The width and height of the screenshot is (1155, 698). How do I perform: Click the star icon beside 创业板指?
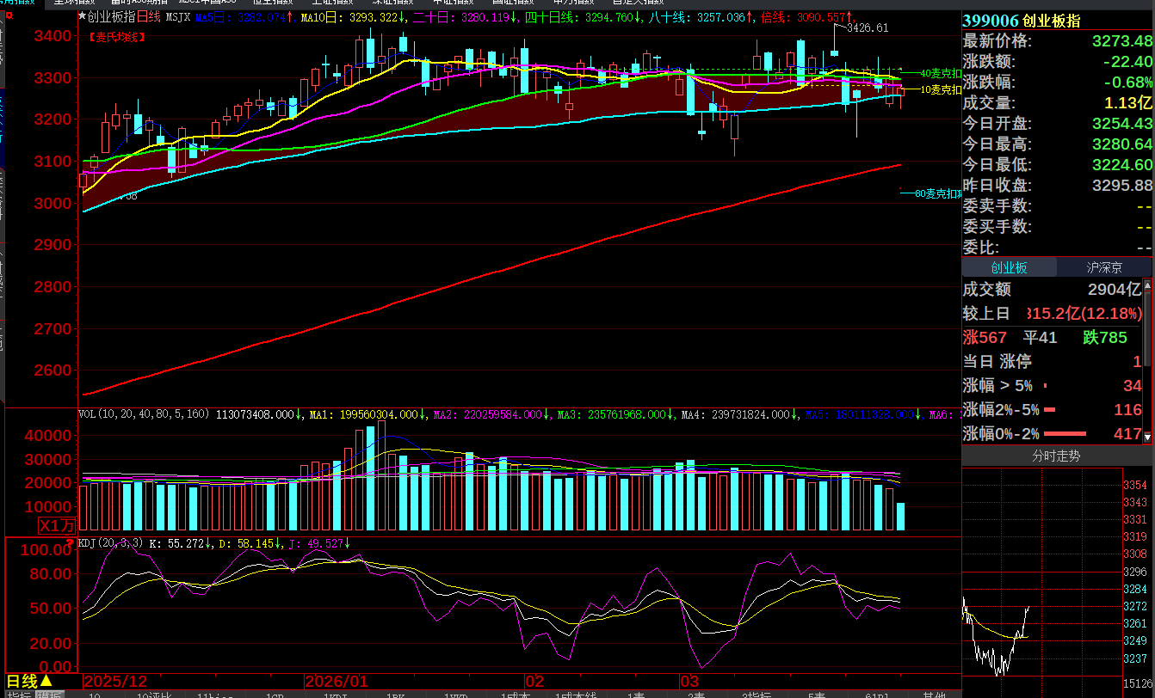click(x=83, y=16)
